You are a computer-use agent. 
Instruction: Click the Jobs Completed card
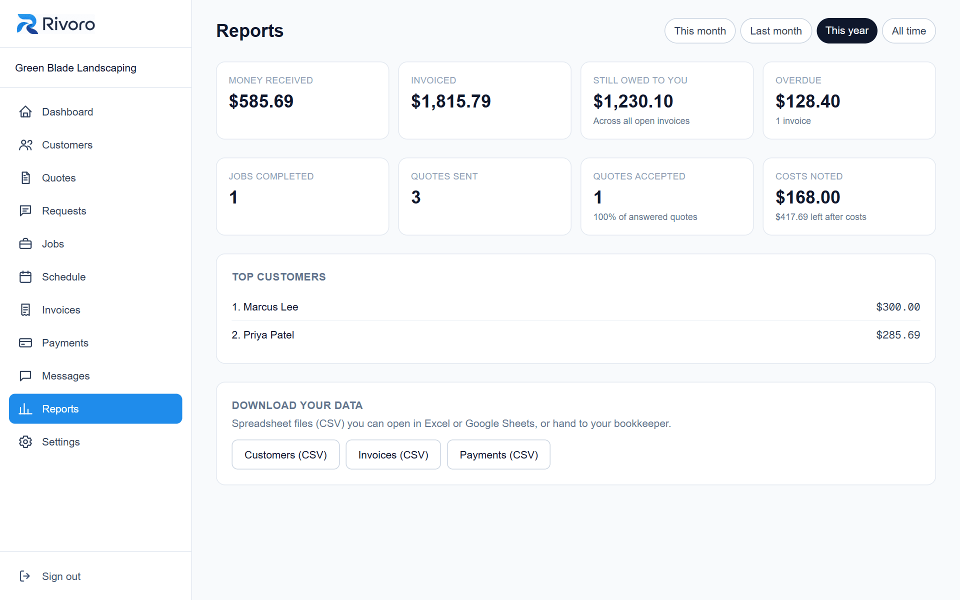click(302, 196)
